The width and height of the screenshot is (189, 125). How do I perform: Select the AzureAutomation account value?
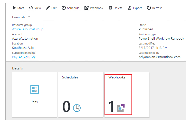tap(25, 39)
